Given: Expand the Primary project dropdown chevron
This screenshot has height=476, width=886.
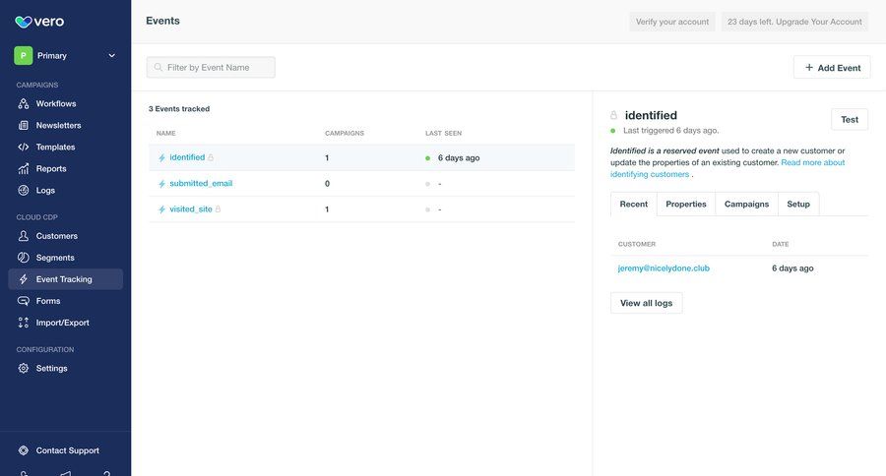Looking at the screenshot, I should pyautogui.click(x=112, y=55).
